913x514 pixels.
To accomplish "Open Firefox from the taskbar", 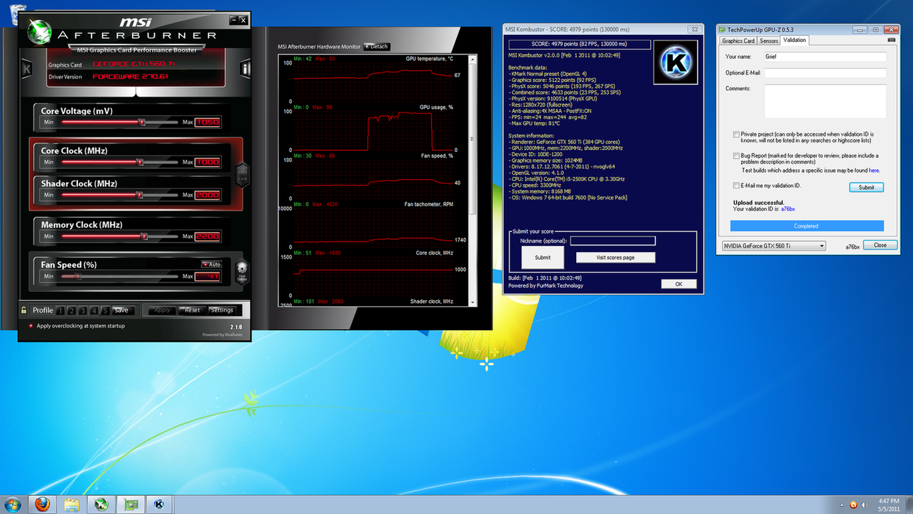I will (x=42, y=505).
